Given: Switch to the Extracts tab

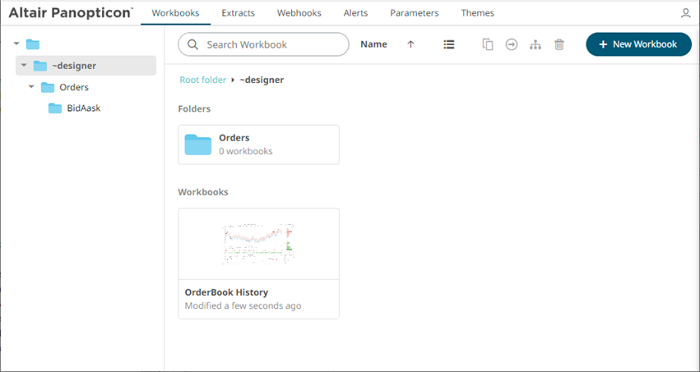Looking at the screenshot, I should point(238,13).
